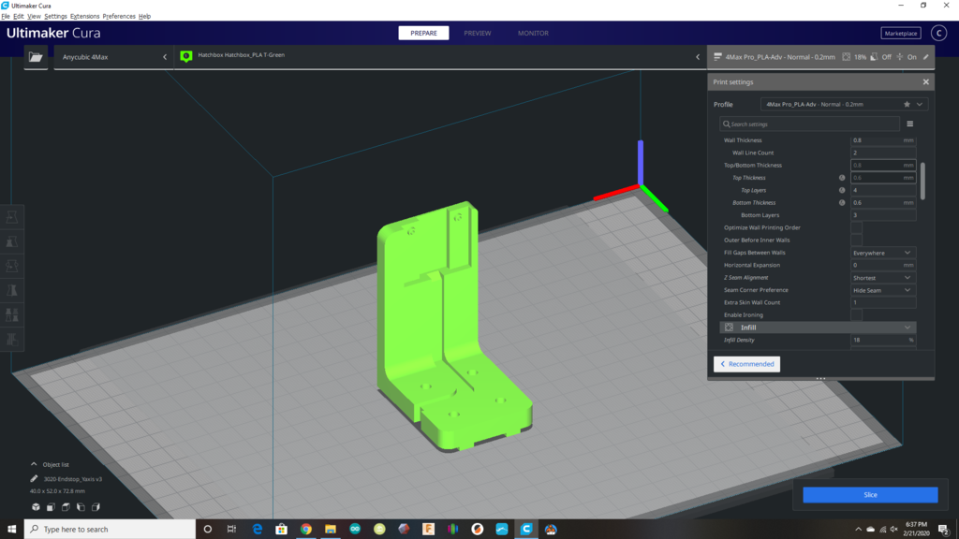Image resolution: width=959 pixels, height=539 pixels.
Task: Click the Recommended button
Action: coord(746,364)
